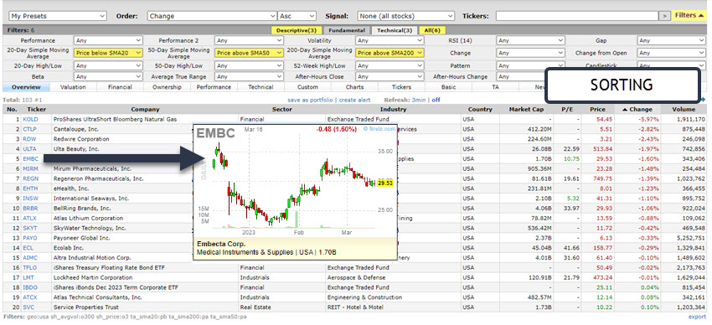Open the 20-Day High/Low dropdown
Image resolution: width=712 pixels, height=325 pixels.
(108, 66)
